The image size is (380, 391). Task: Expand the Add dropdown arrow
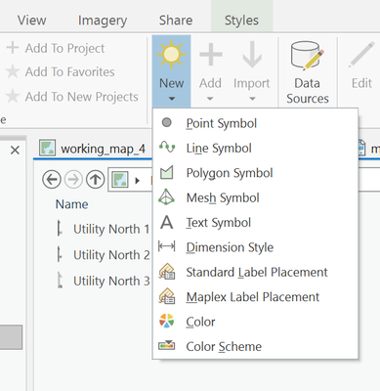(x=210, y=99)
